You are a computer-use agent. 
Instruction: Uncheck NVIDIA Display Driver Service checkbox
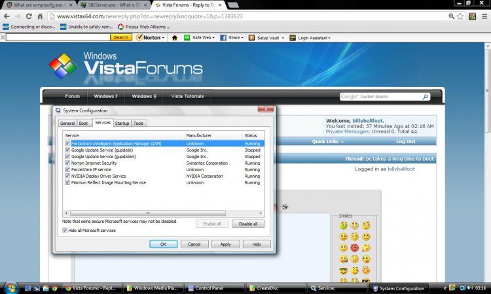point(67,176)
